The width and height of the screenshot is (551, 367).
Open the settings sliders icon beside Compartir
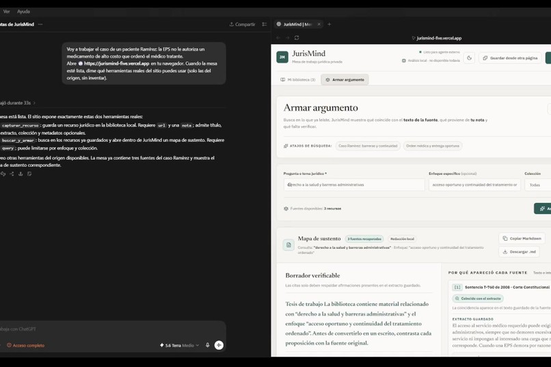[x=265, y=24]
